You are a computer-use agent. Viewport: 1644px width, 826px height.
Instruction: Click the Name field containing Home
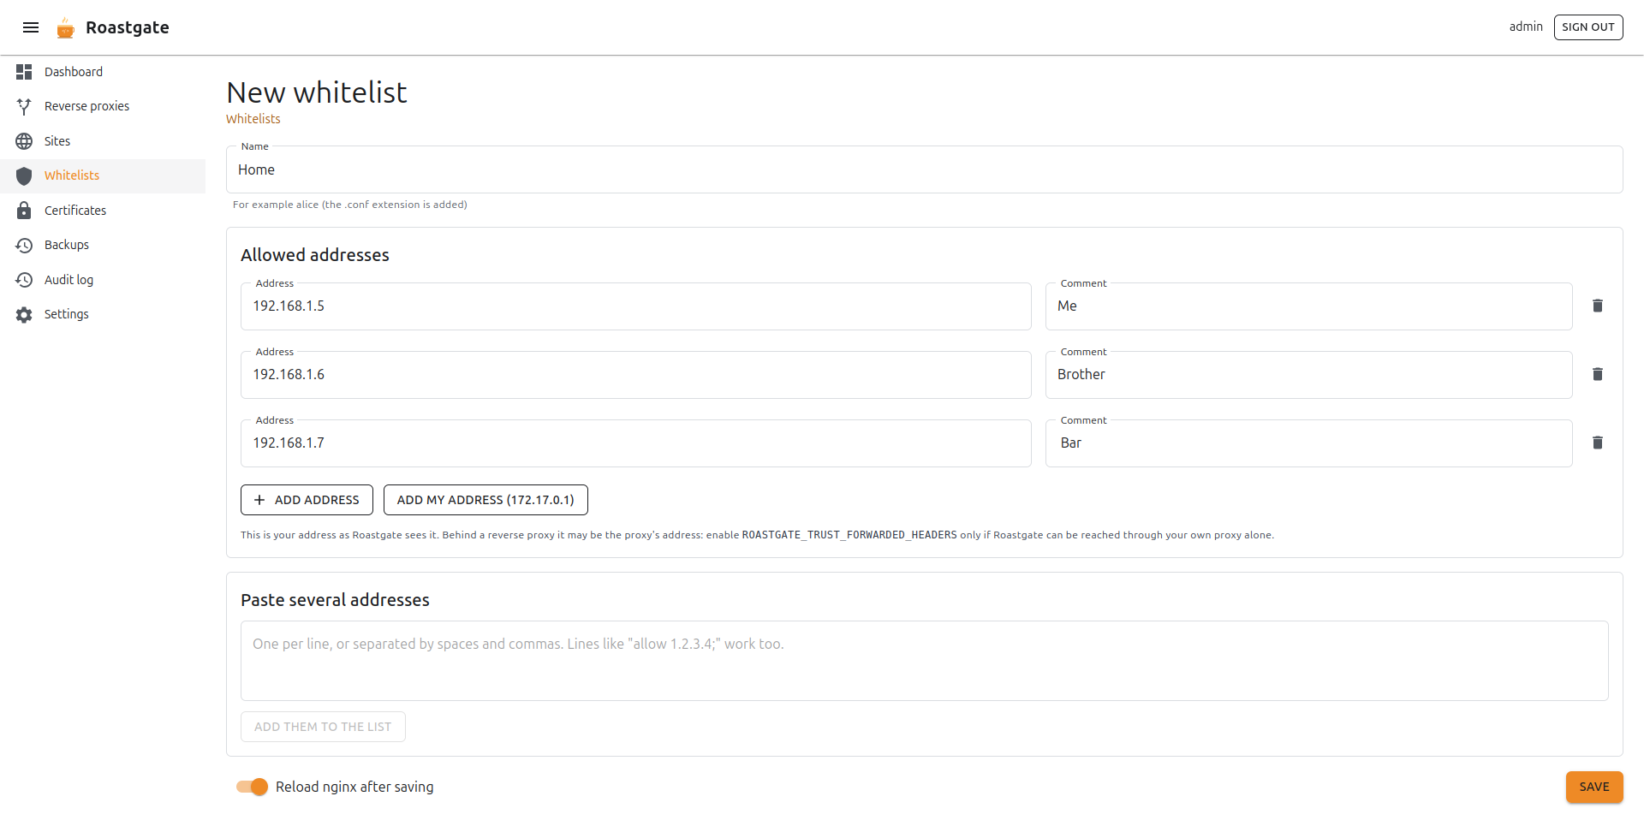click(924, 169)
